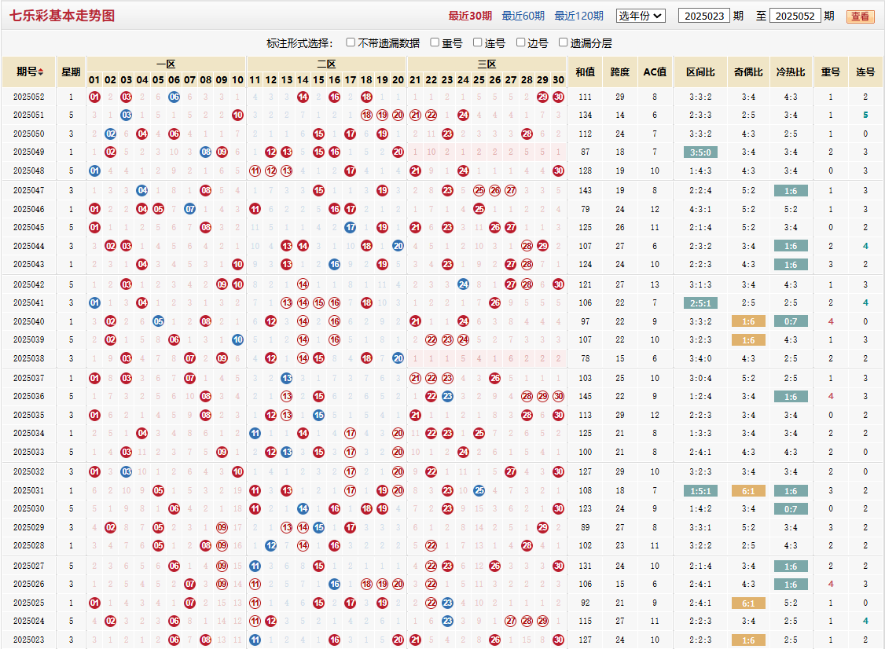The image size is (885, 649).
Task: Click red ball 30 in row 2025052
Action: (558, 97)
